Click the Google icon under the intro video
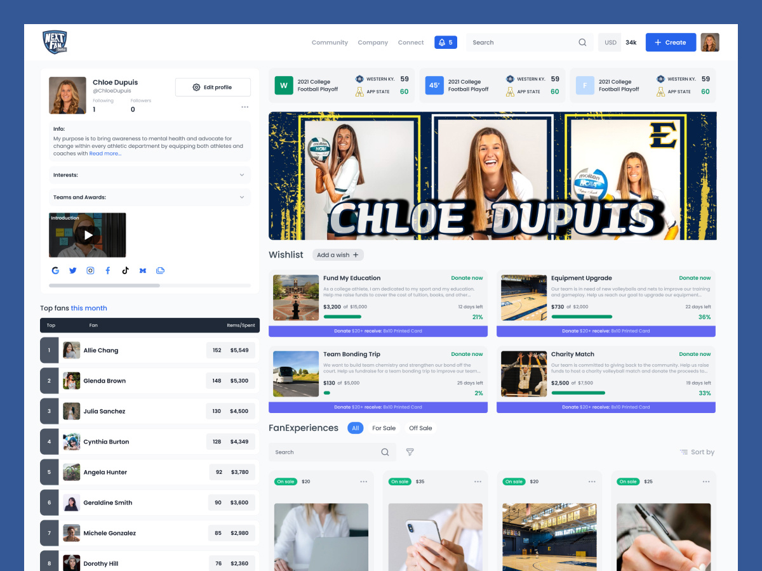The width and height of the screenshot is (762, 571). [55, 270]
